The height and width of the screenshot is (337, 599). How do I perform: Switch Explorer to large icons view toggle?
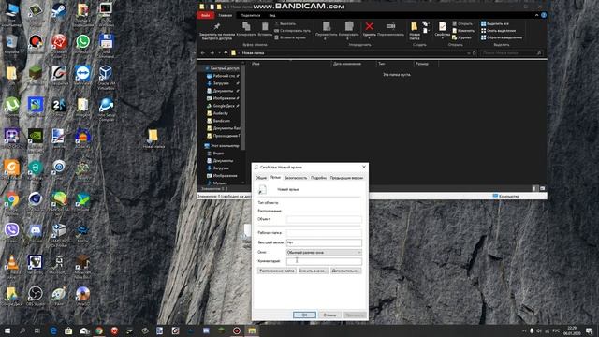click(x=542, y=188)
